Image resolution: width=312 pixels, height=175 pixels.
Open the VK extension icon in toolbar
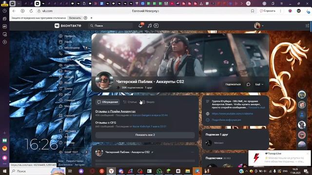(x=299, y=11)
